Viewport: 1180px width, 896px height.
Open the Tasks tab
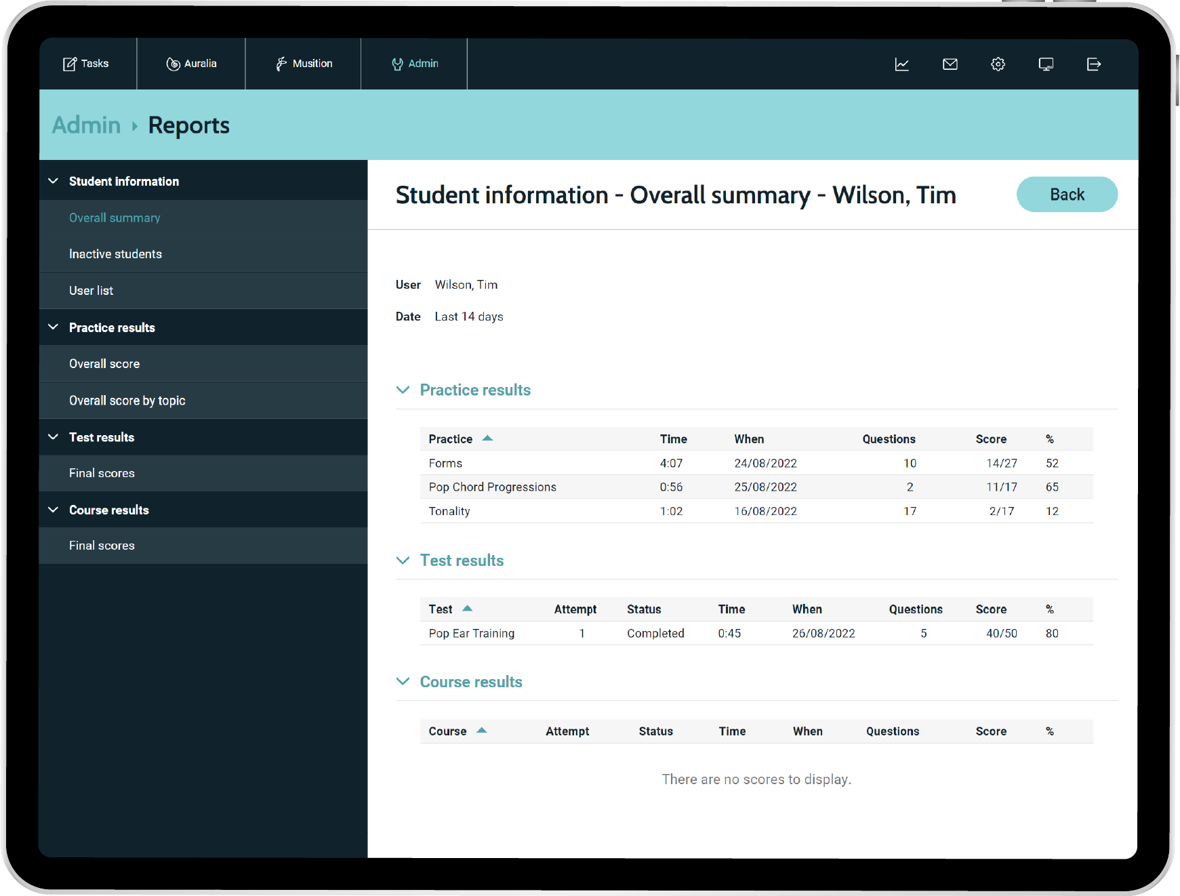click(x=87, y=64)
